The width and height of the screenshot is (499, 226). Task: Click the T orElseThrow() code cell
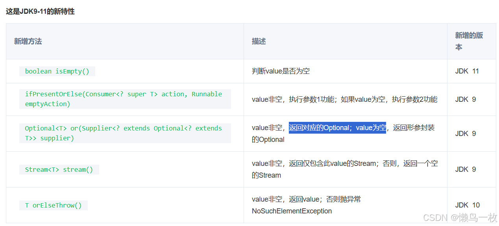click(53, 205)
